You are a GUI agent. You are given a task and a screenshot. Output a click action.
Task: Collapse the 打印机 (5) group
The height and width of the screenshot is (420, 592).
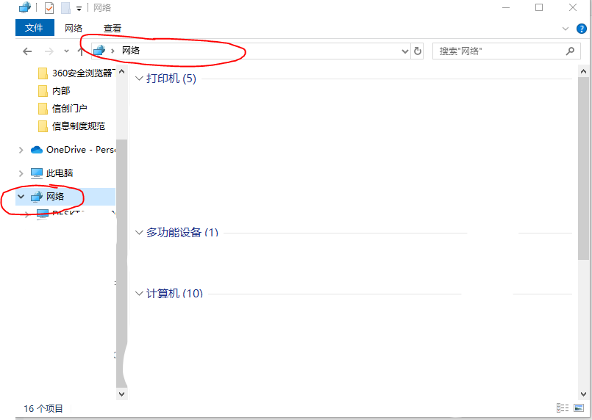139,79
